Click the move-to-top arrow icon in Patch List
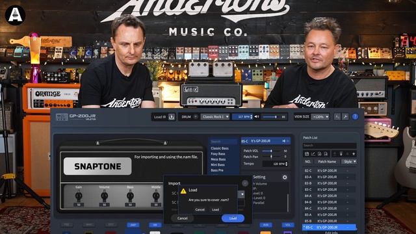The image size is (416, 234). tap(341, 154)
